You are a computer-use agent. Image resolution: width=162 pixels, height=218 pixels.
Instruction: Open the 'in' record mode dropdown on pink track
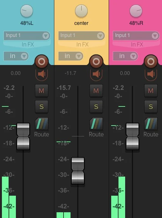coord(125,56)
